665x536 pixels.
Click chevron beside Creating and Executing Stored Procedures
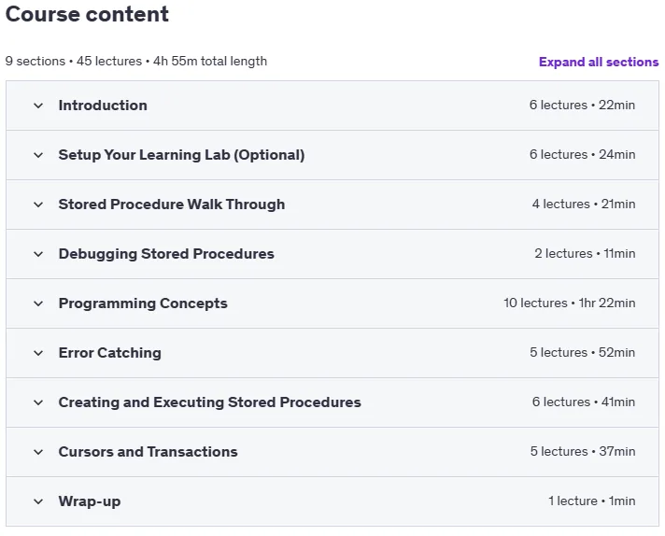[x=38, y=402]
